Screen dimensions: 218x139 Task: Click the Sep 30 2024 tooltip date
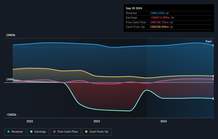pyautogui.click(x=134, y=8)
